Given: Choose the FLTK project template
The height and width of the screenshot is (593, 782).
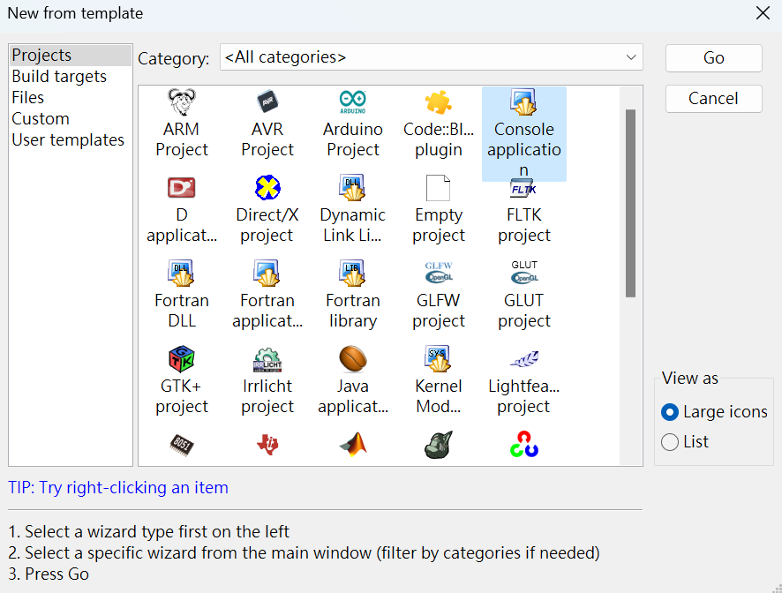Looking at the screenshot, I should pyautogui.click(x=523, y=212).
